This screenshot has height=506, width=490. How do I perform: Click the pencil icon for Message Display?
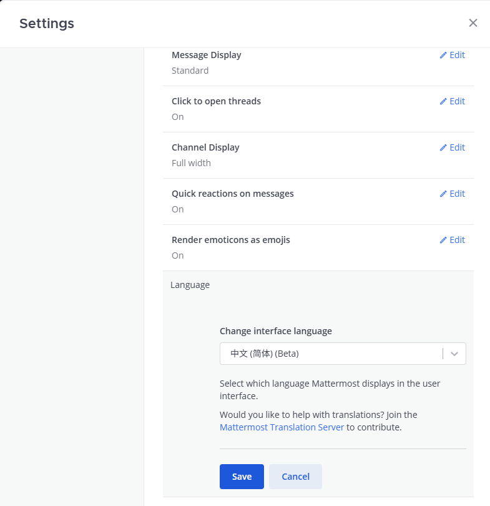[x=443, y=55]
